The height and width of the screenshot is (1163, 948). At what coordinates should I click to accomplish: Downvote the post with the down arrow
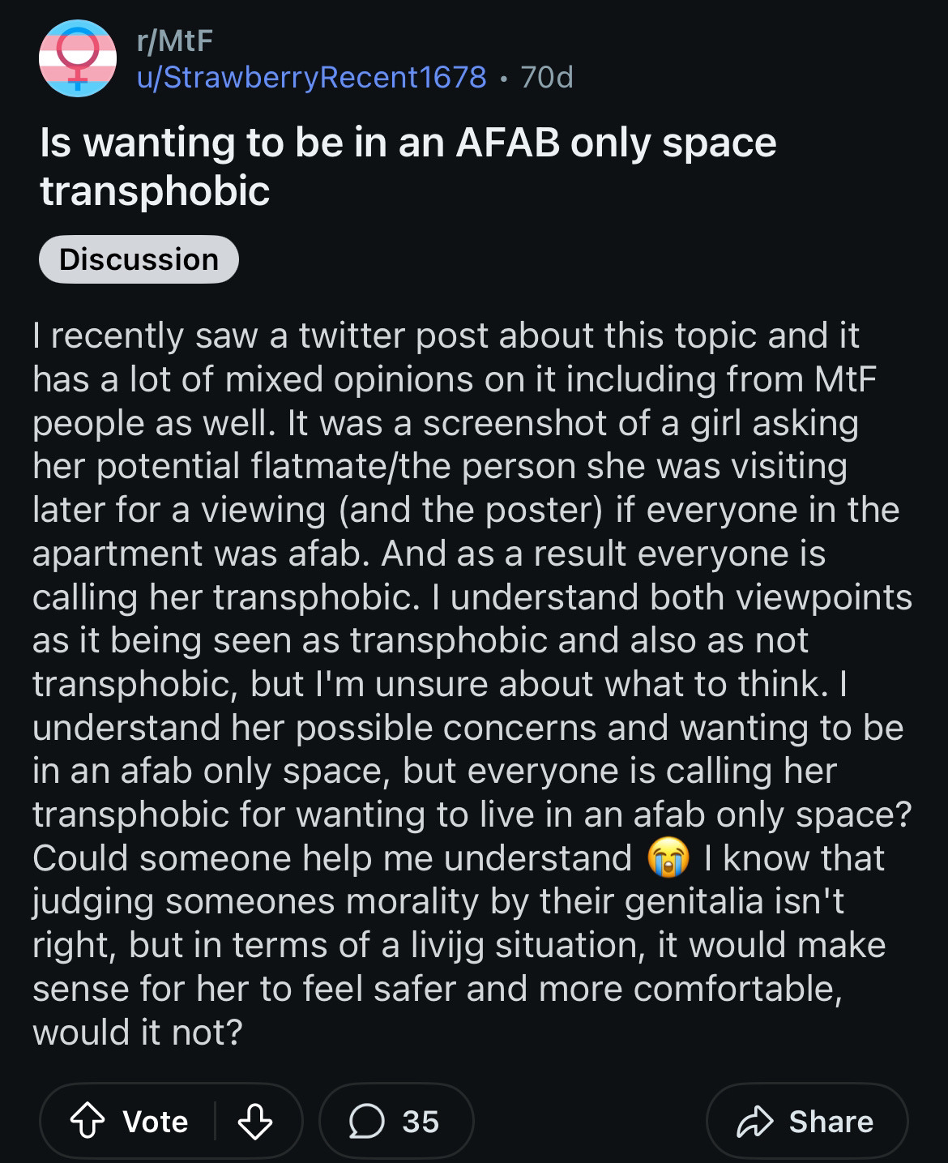[x=254, y=1122]
